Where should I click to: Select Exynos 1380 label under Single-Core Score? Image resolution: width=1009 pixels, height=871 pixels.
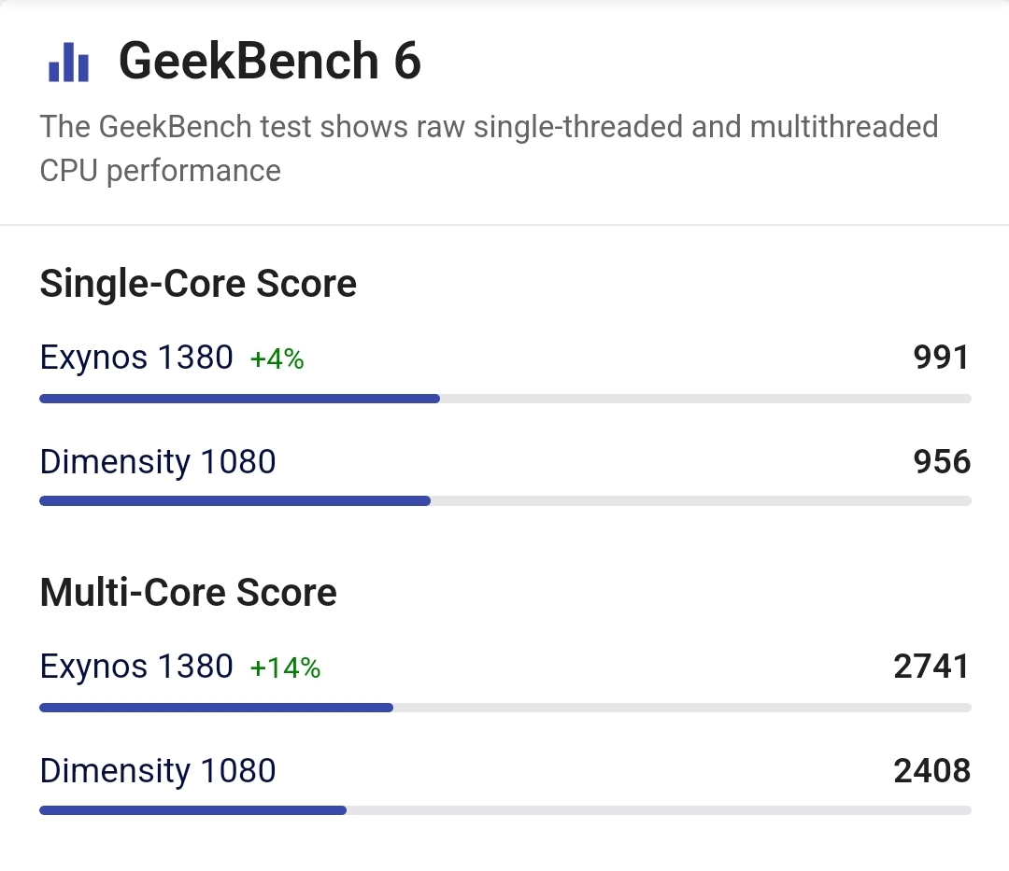[136, 357]
